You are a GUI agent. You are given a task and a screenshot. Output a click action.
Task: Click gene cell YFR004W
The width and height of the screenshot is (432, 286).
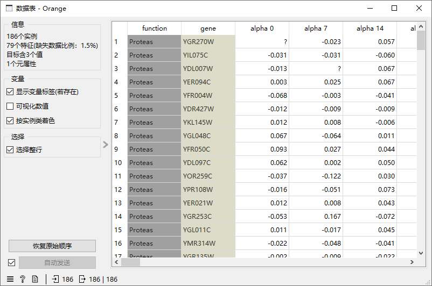(x=208, y=96)
